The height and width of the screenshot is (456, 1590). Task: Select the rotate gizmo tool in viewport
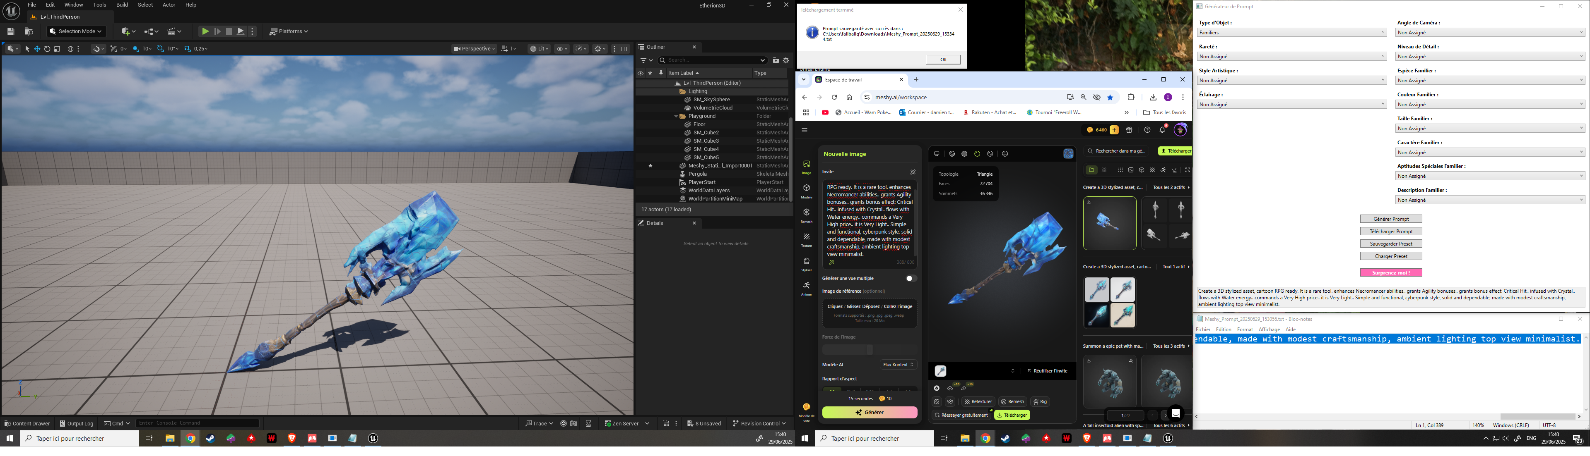point(47,49)
